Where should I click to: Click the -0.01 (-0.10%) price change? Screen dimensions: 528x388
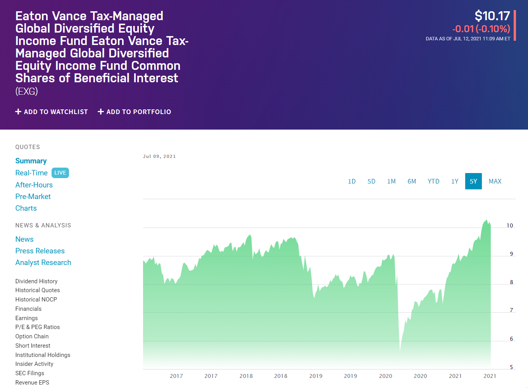tap(481, 29)
